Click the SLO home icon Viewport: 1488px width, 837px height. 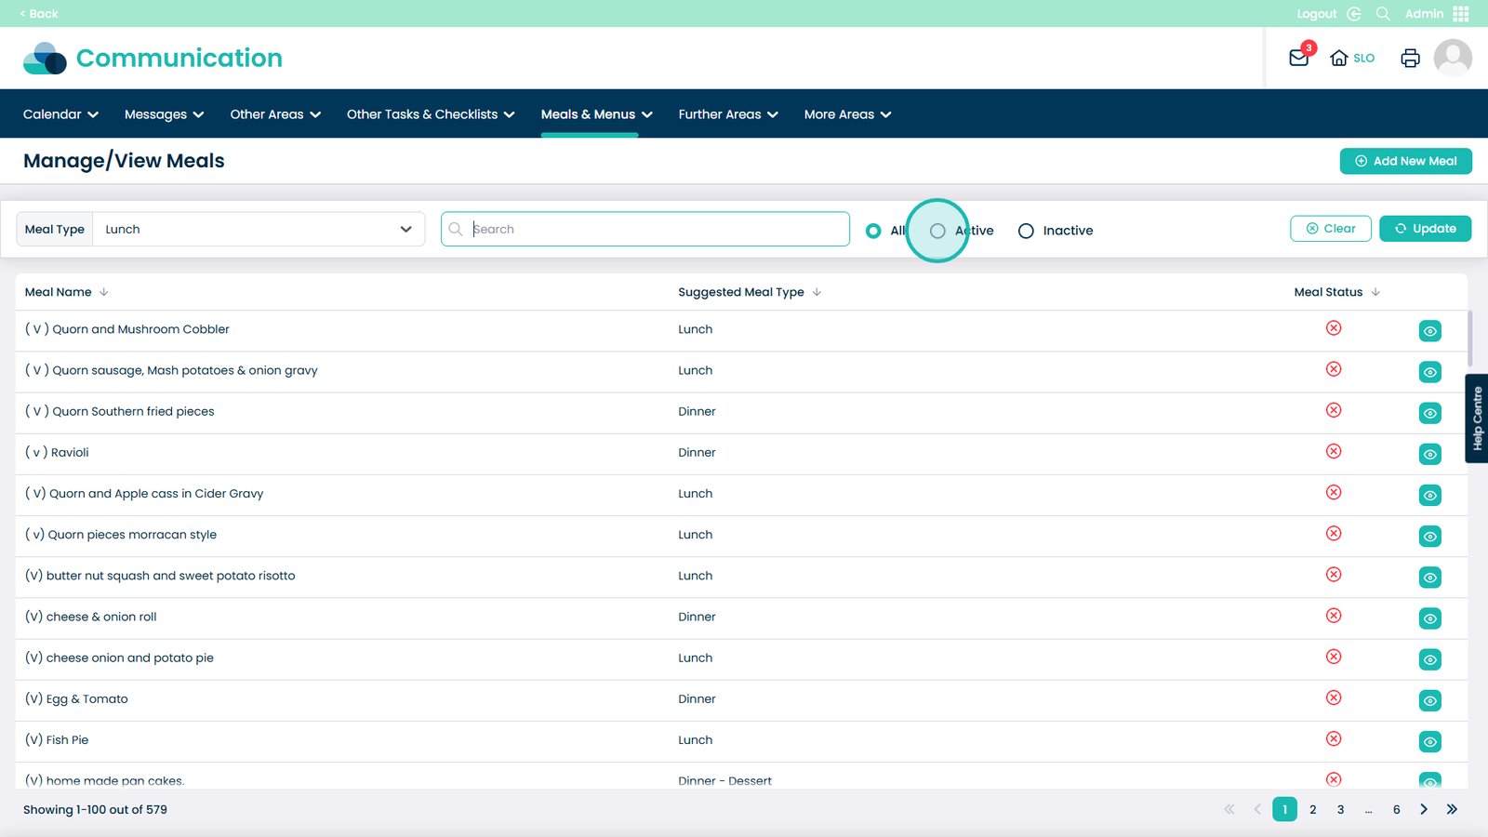[x=1339, y=58]
